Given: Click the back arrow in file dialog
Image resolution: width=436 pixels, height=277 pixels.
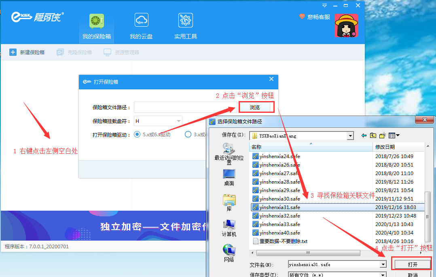Looking at the screenshot, I should [364, 135].
